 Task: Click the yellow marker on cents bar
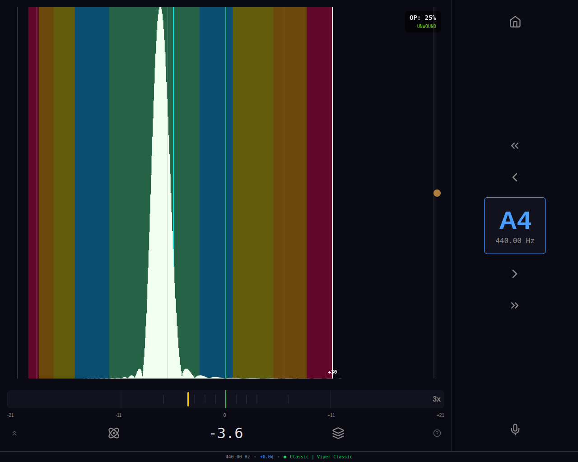[188, 399]
